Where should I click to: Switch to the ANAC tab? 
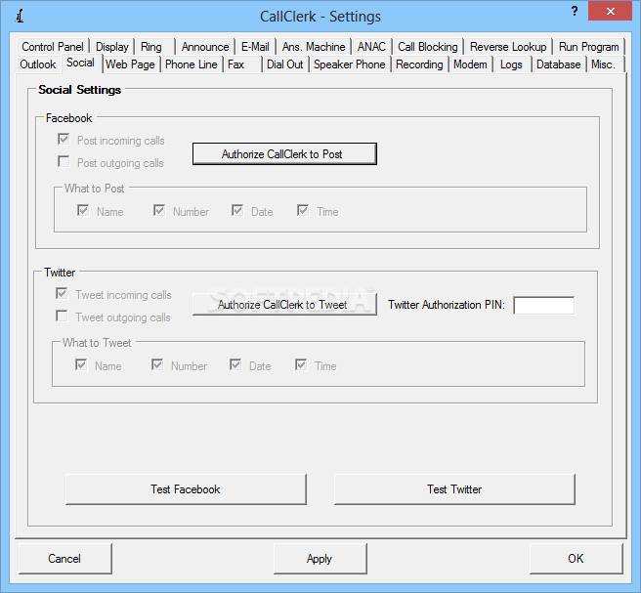tap(371, 47)
